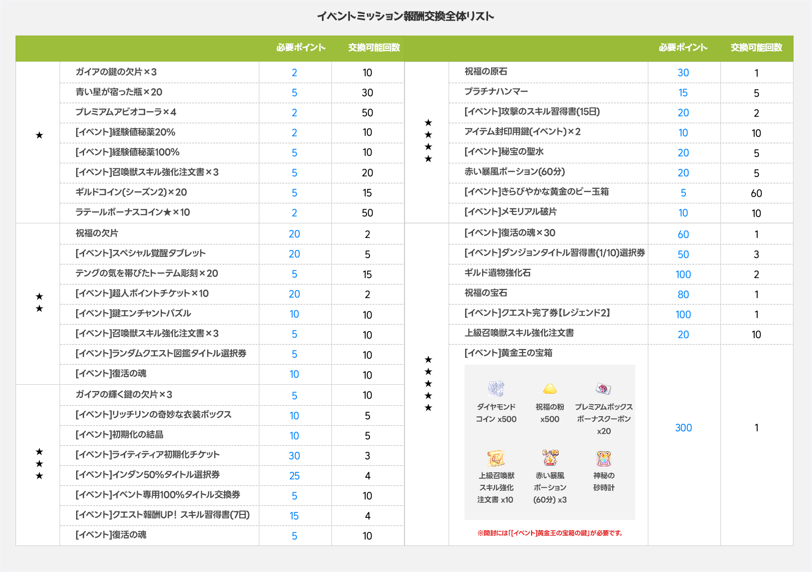Click the プラチナハンマー entry
Image resolution: width=812 pixels, height=572 pixels.
(x=496, y=92)
